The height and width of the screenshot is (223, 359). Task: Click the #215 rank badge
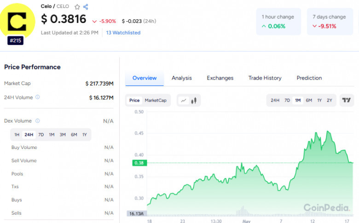(15, 41)
